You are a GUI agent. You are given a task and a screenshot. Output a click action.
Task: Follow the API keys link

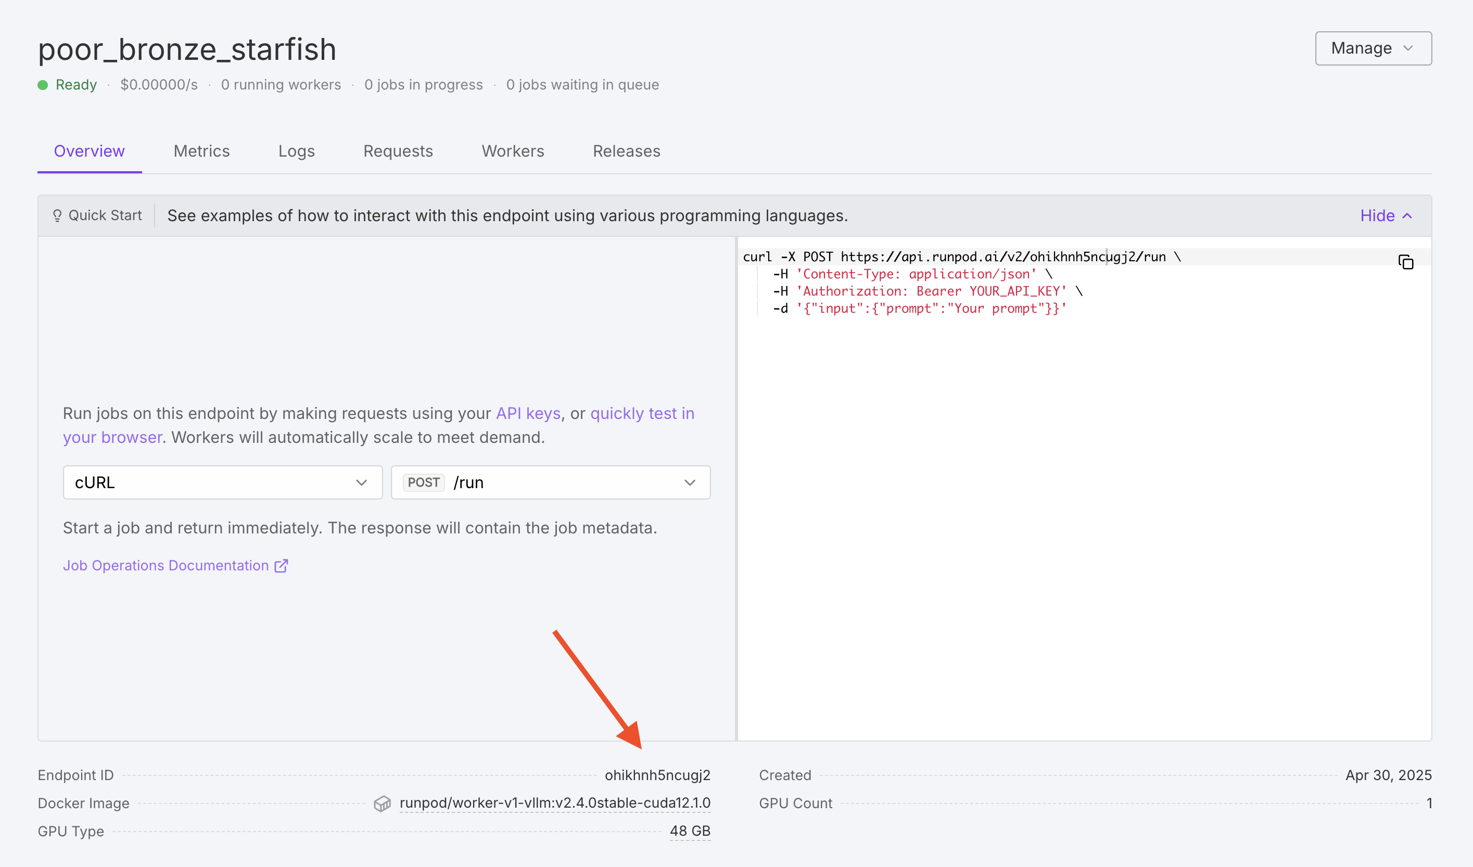[x=528, y=414]
